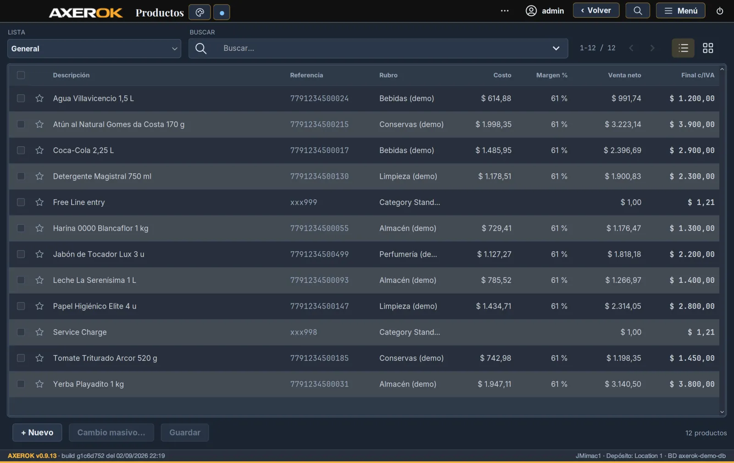This screenshot has height=463, width=734.
Task: Click the magnifier icon in Buscar field
Action: (x=201, y=48)
